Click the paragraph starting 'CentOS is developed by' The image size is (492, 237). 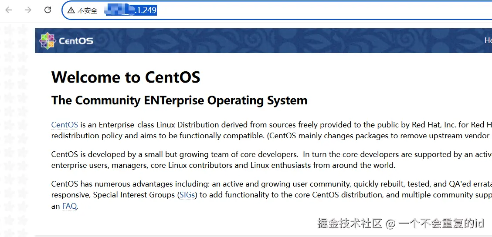pyautogui.click(x=271, y=160)
